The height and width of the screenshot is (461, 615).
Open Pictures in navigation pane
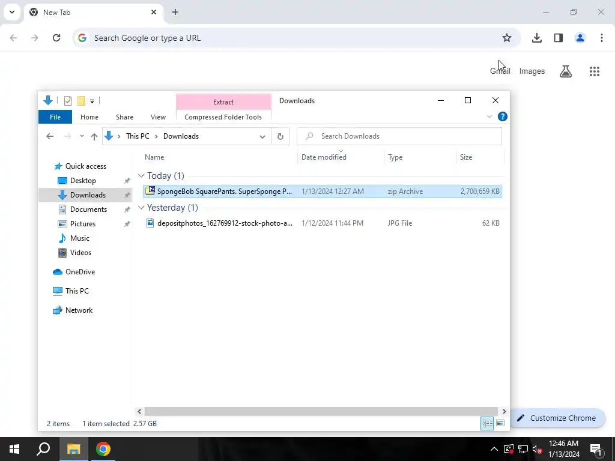pyautogui.click(x=83, y=224)
